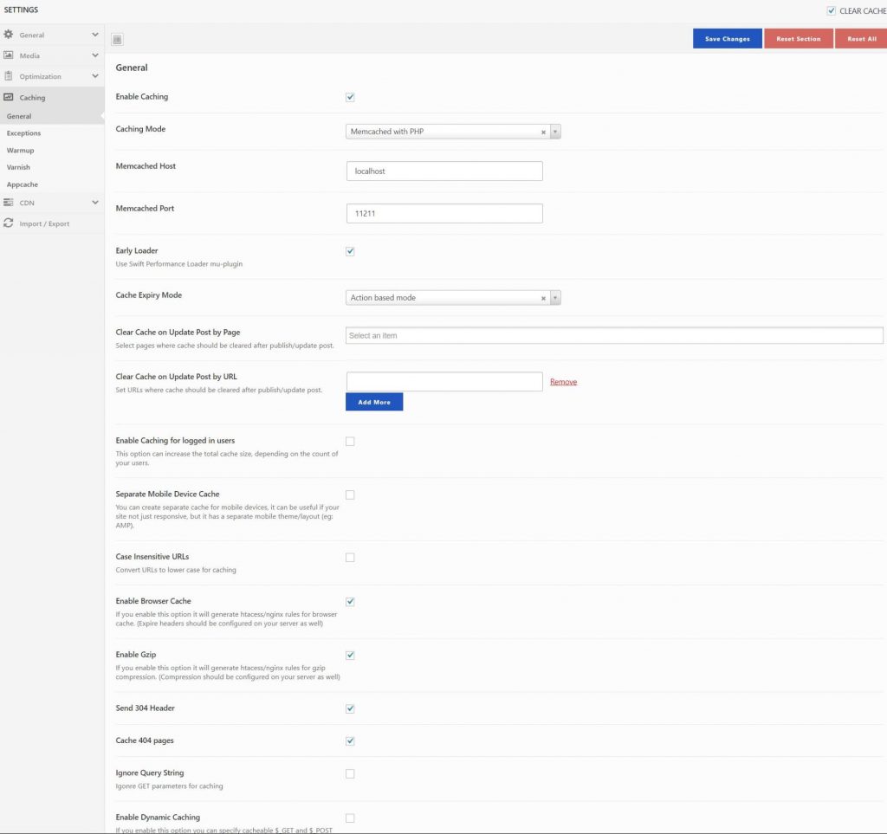The width and height of the screenshot is (887, 834).
Task: Click the General settings gear icon
Action: point(9,35)
